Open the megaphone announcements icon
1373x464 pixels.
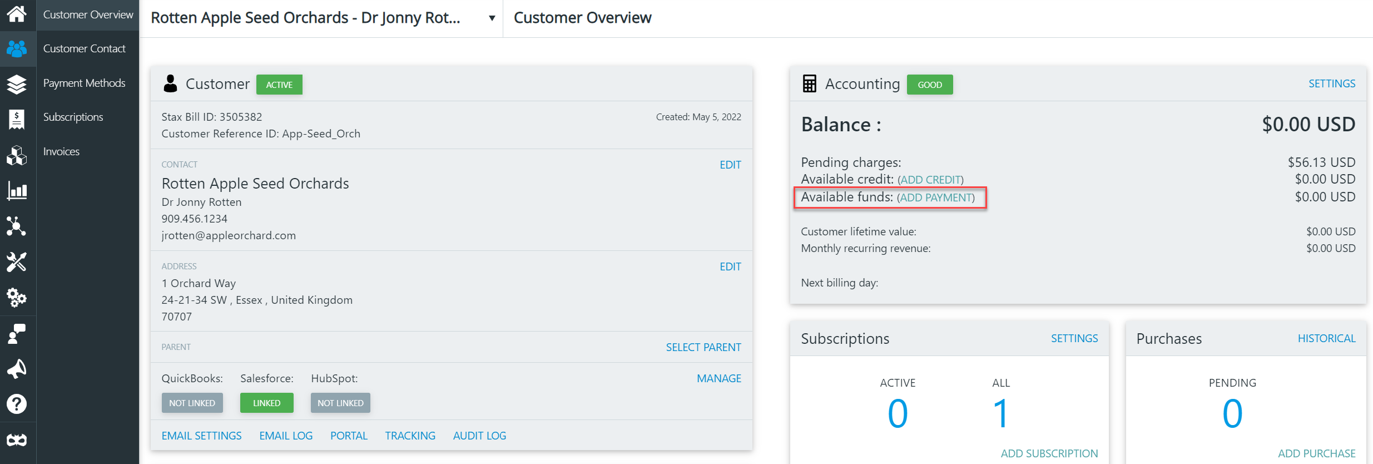click(17, 369)
